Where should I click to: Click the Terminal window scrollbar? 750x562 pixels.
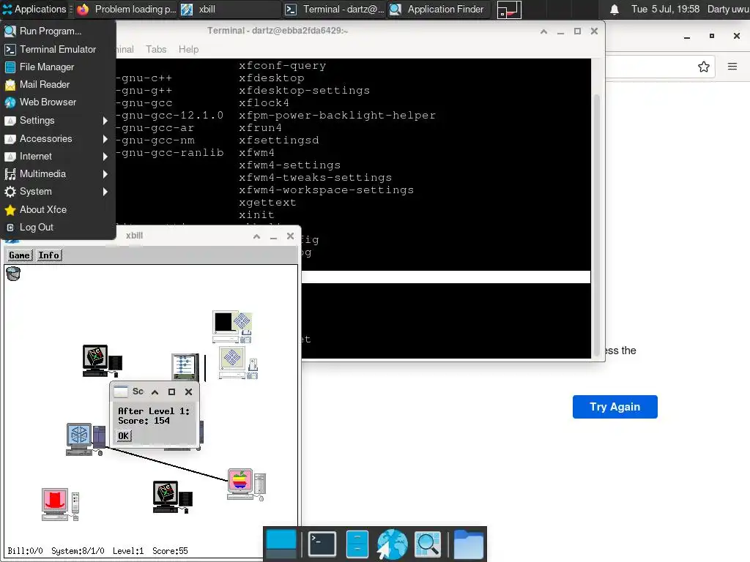(x=596, y=225)
